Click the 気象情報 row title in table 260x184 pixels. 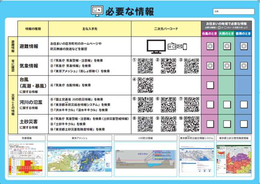coord(29,66)
